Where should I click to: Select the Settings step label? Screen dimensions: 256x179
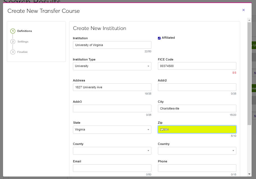[x=23, y=42]
